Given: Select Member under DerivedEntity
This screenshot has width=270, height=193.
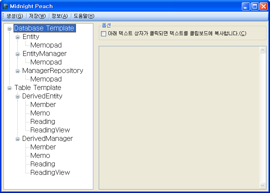Looking at the screenshot, I should (x=43, y=105).
